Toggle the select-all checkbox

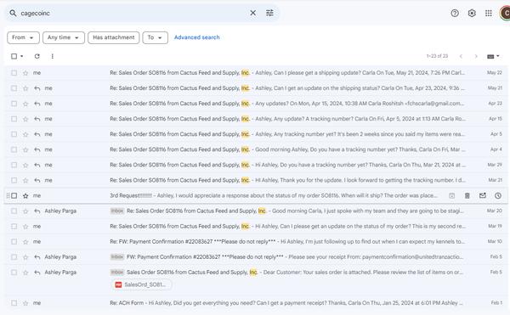pos(14,56)
